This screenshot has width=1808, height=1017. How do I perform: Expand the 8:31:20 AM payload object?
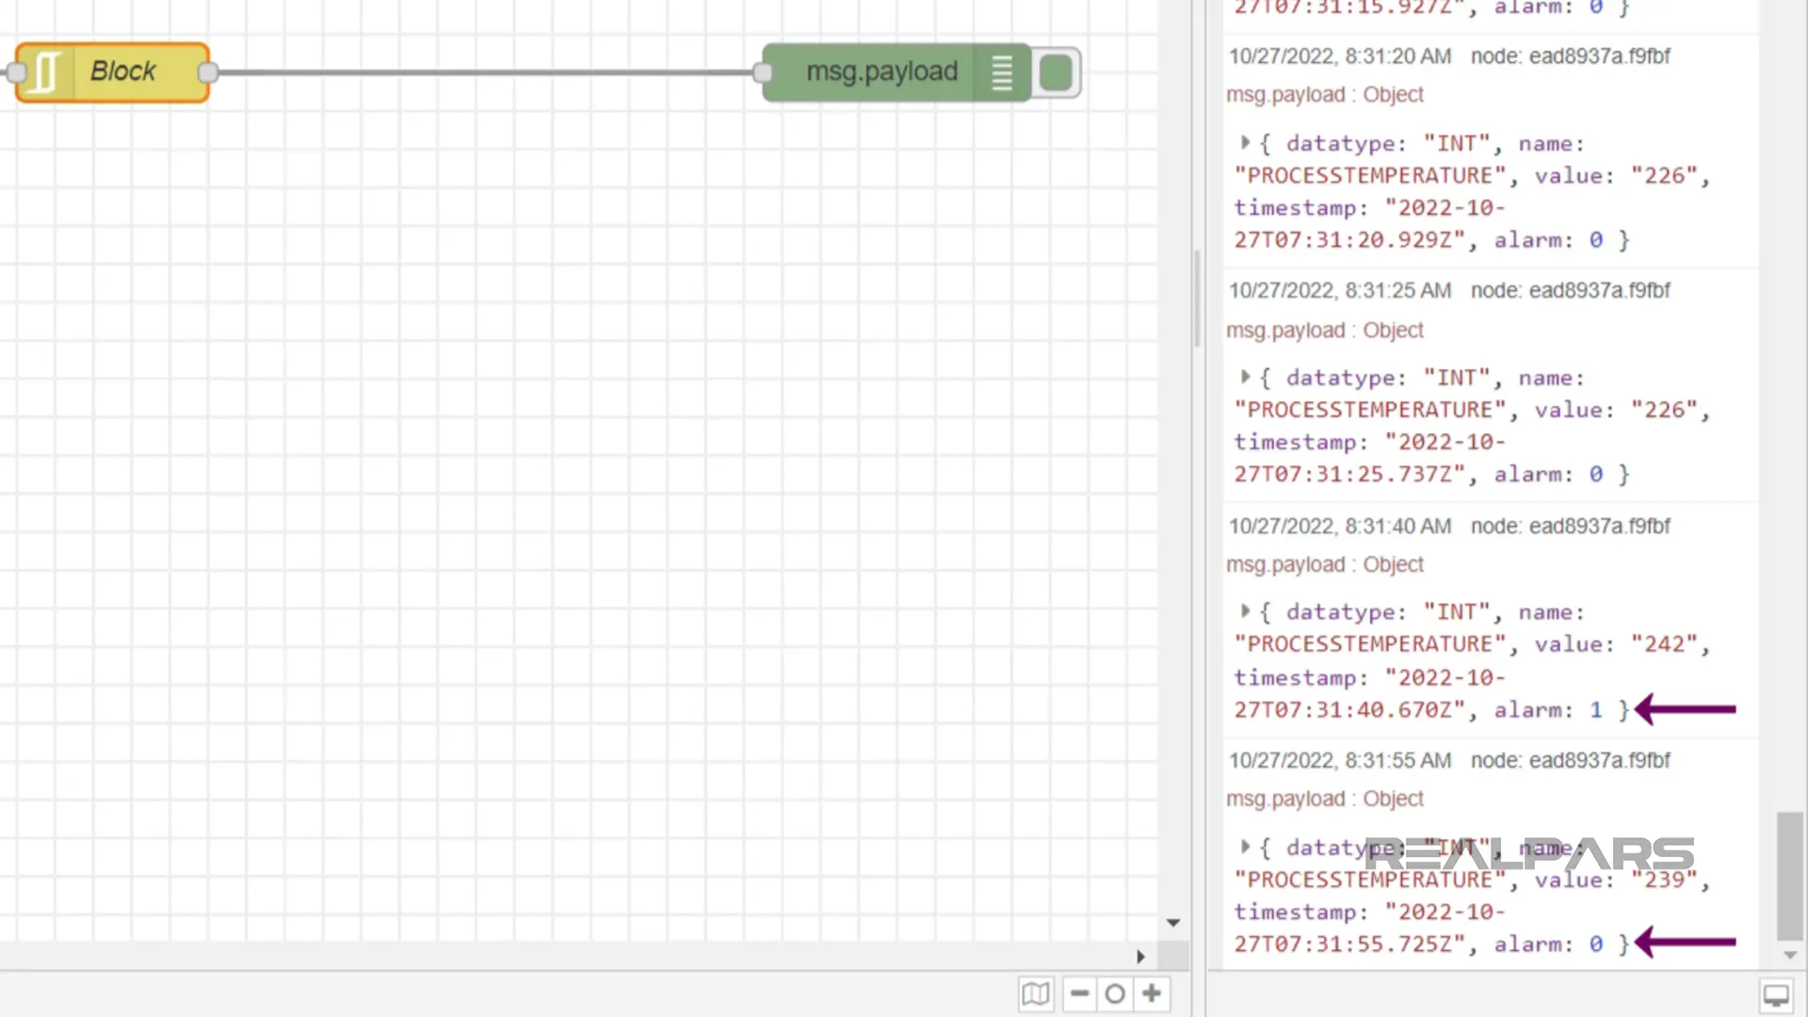coord(1245,143)
